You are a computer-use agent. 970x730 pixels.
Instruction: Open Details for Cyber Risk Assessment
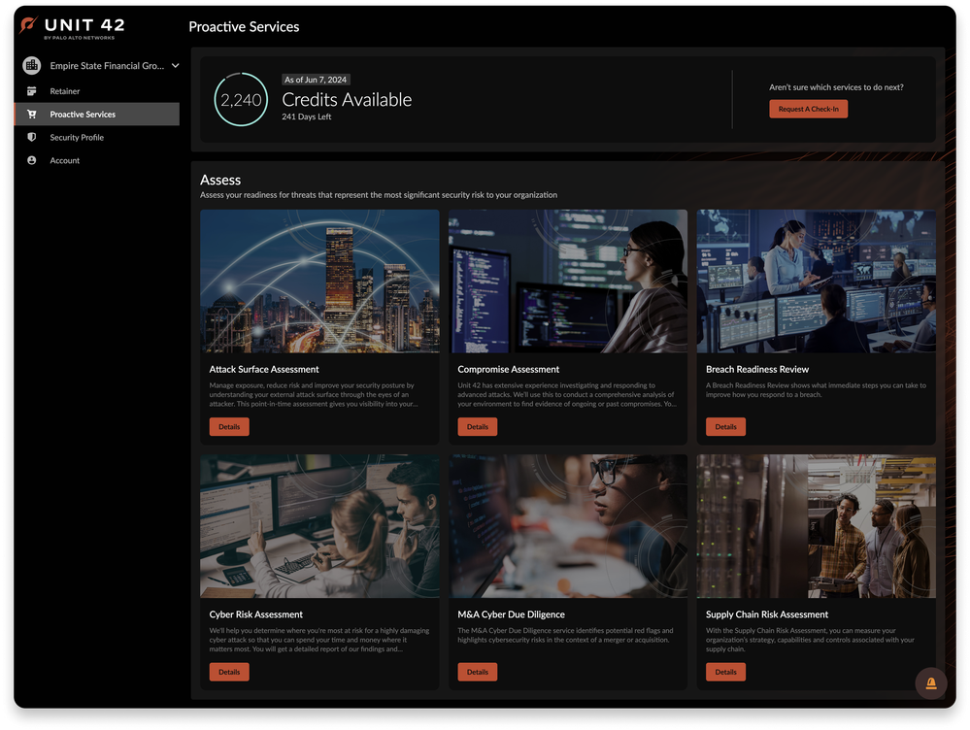tap(229, 672)
